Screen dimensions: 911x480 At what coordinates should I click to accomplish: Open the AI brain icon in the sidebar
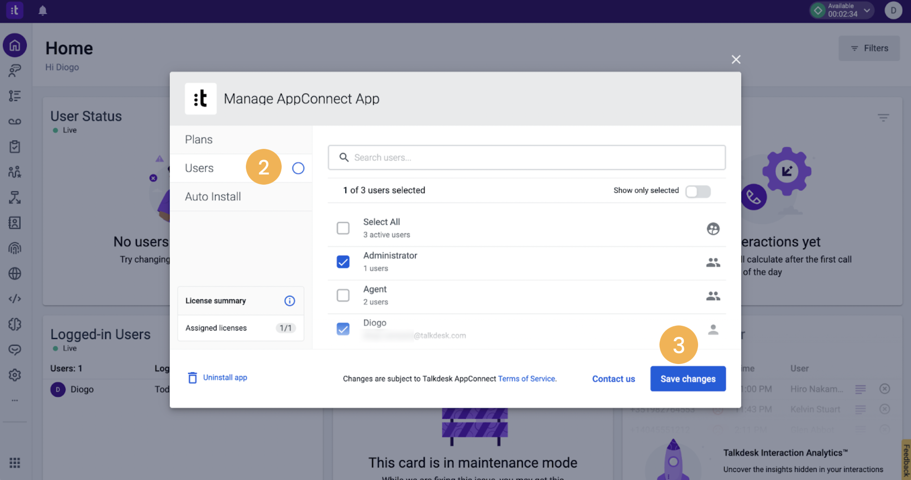[15, 324]
